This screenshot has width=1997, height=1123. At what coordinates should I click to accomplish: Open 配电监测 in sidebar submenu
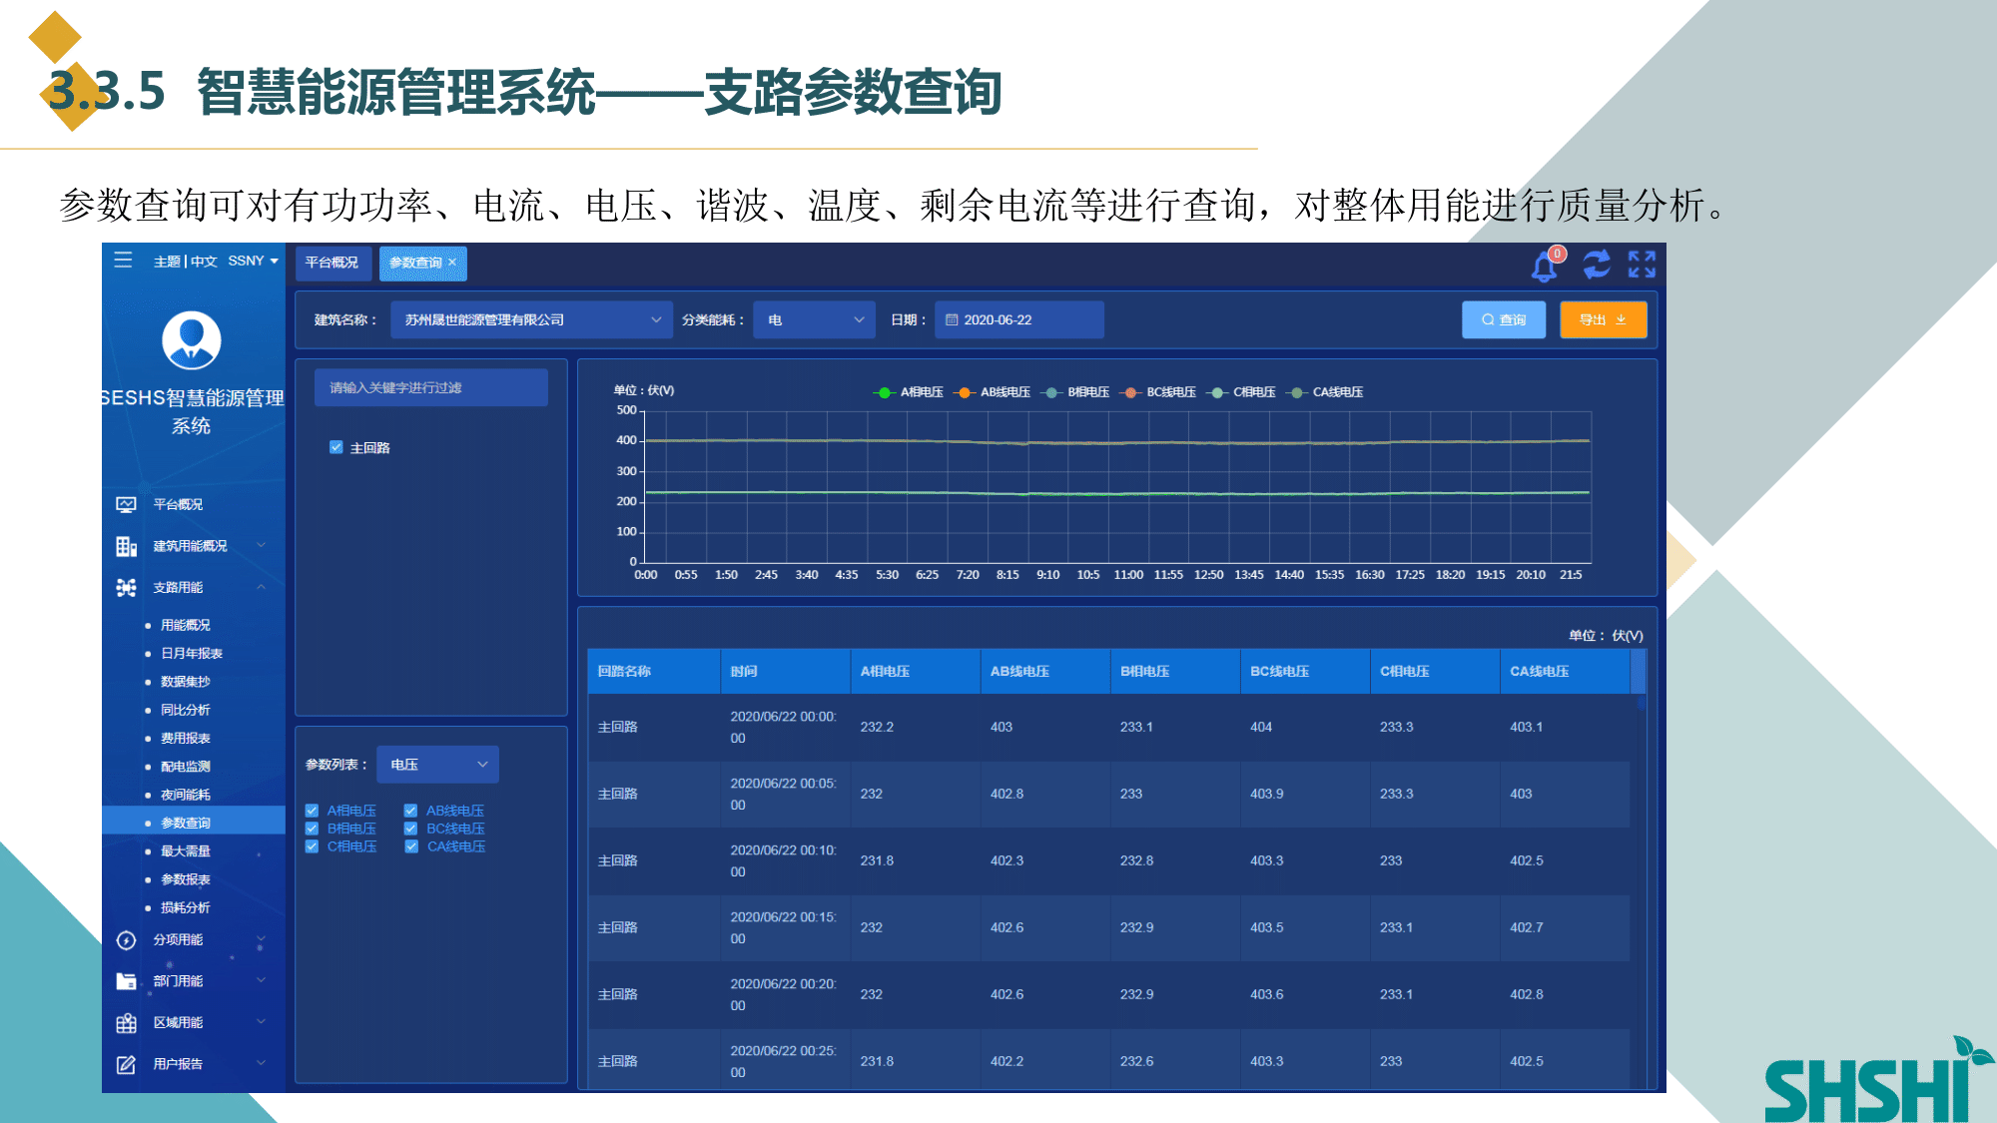pos(186,768)
